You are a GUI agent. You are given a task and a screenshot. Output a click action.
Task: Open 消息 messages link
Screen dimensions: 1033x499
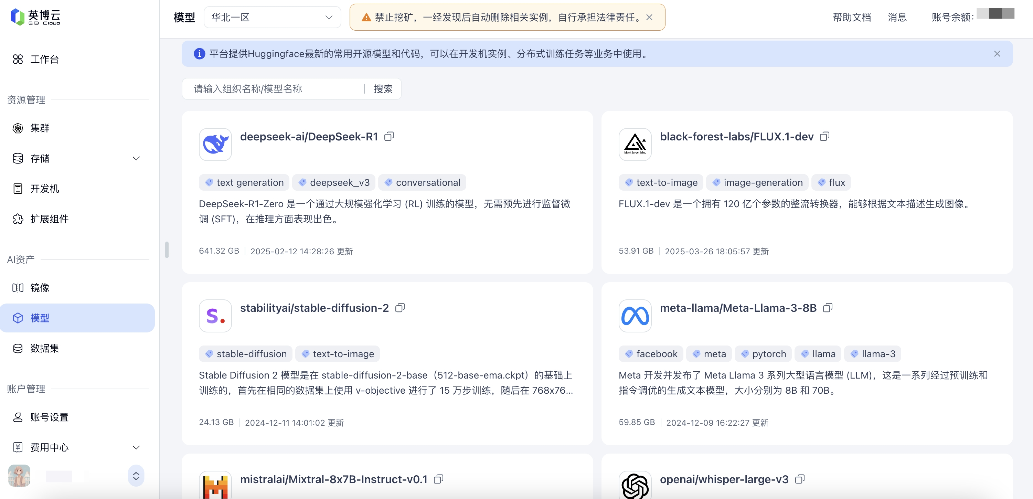tap(897, 17)
